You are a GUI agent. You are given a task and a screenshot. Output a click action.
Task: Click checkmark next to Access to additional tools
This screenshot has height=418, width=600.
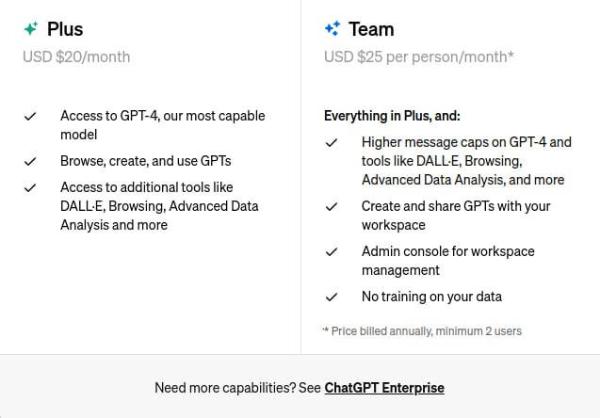click(30, 187)
